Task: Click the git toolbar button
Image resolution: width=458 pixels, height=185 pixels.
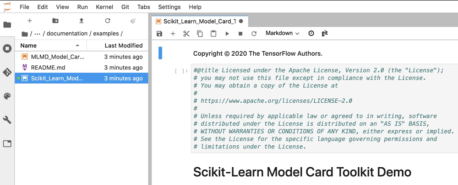Action: [x=325, y=33]
